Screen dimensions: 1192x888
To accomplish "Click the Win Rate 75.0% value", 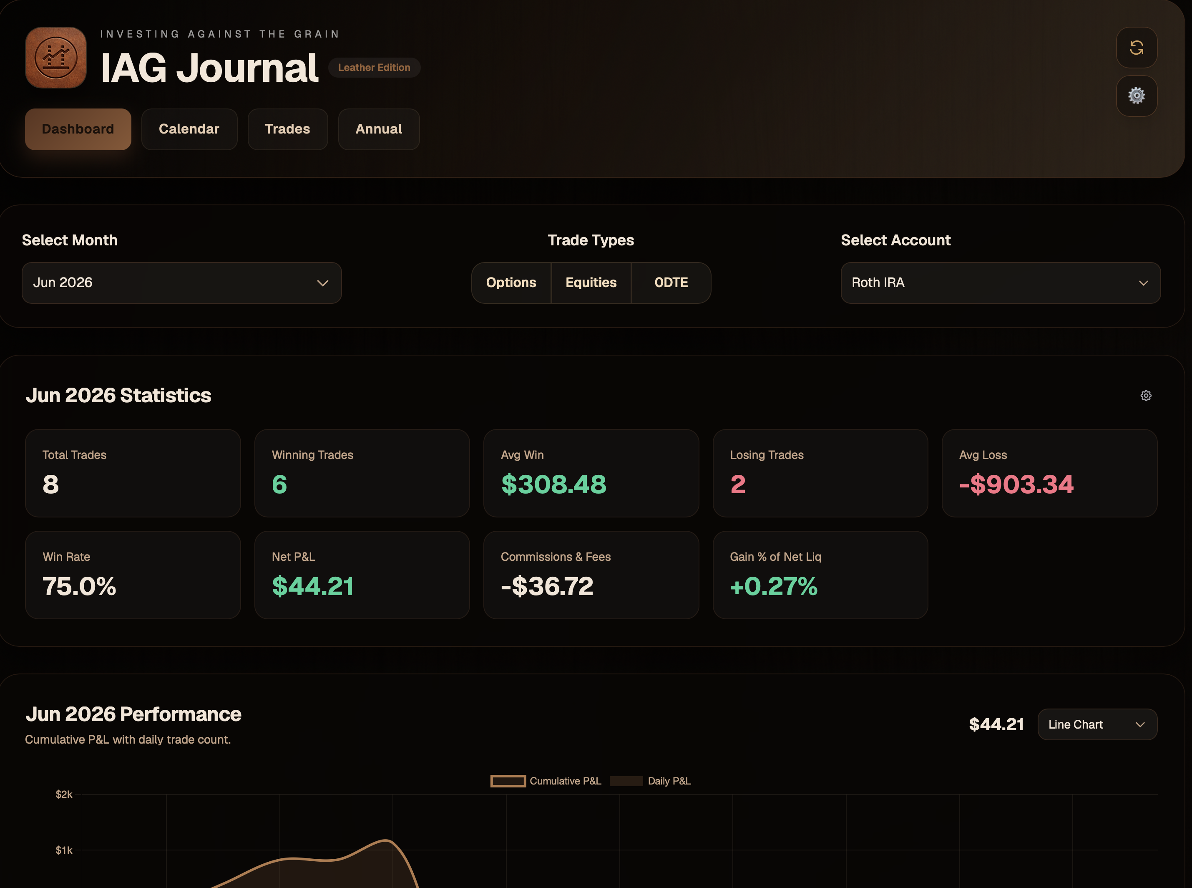I will pos(79,586).
